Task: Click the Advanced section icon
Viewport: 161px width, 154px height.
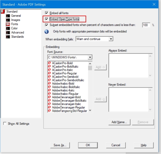Action: click(8, 33)
